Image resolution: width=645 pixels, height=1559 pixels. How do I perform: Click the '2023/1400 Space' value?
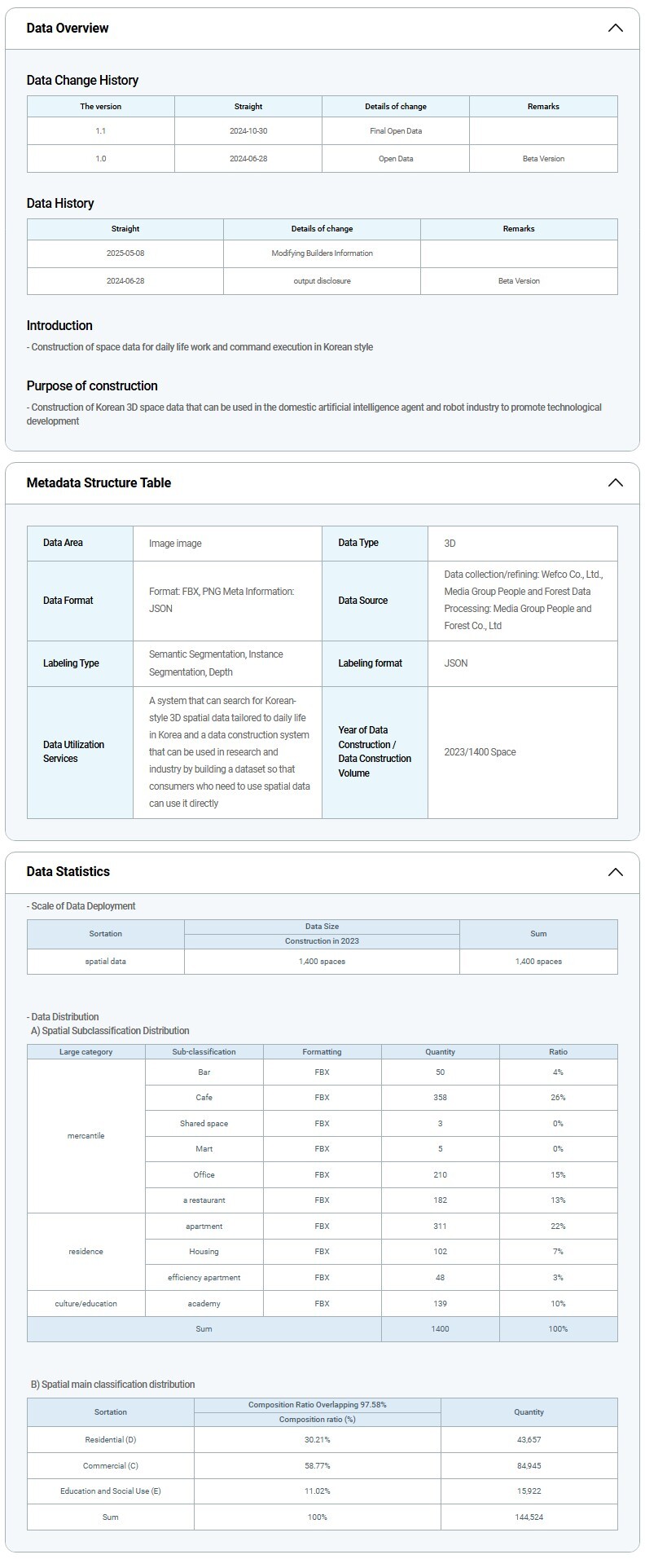480,752
